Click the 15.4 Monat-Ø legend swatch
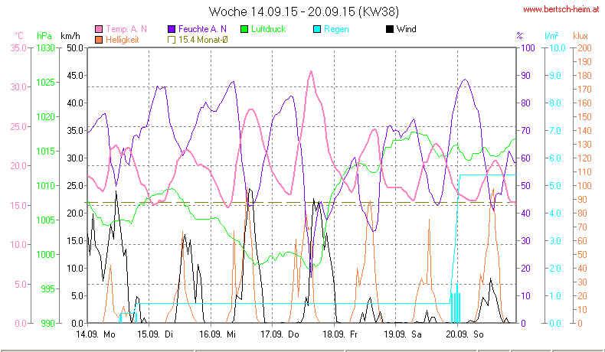 coord(172,40)
